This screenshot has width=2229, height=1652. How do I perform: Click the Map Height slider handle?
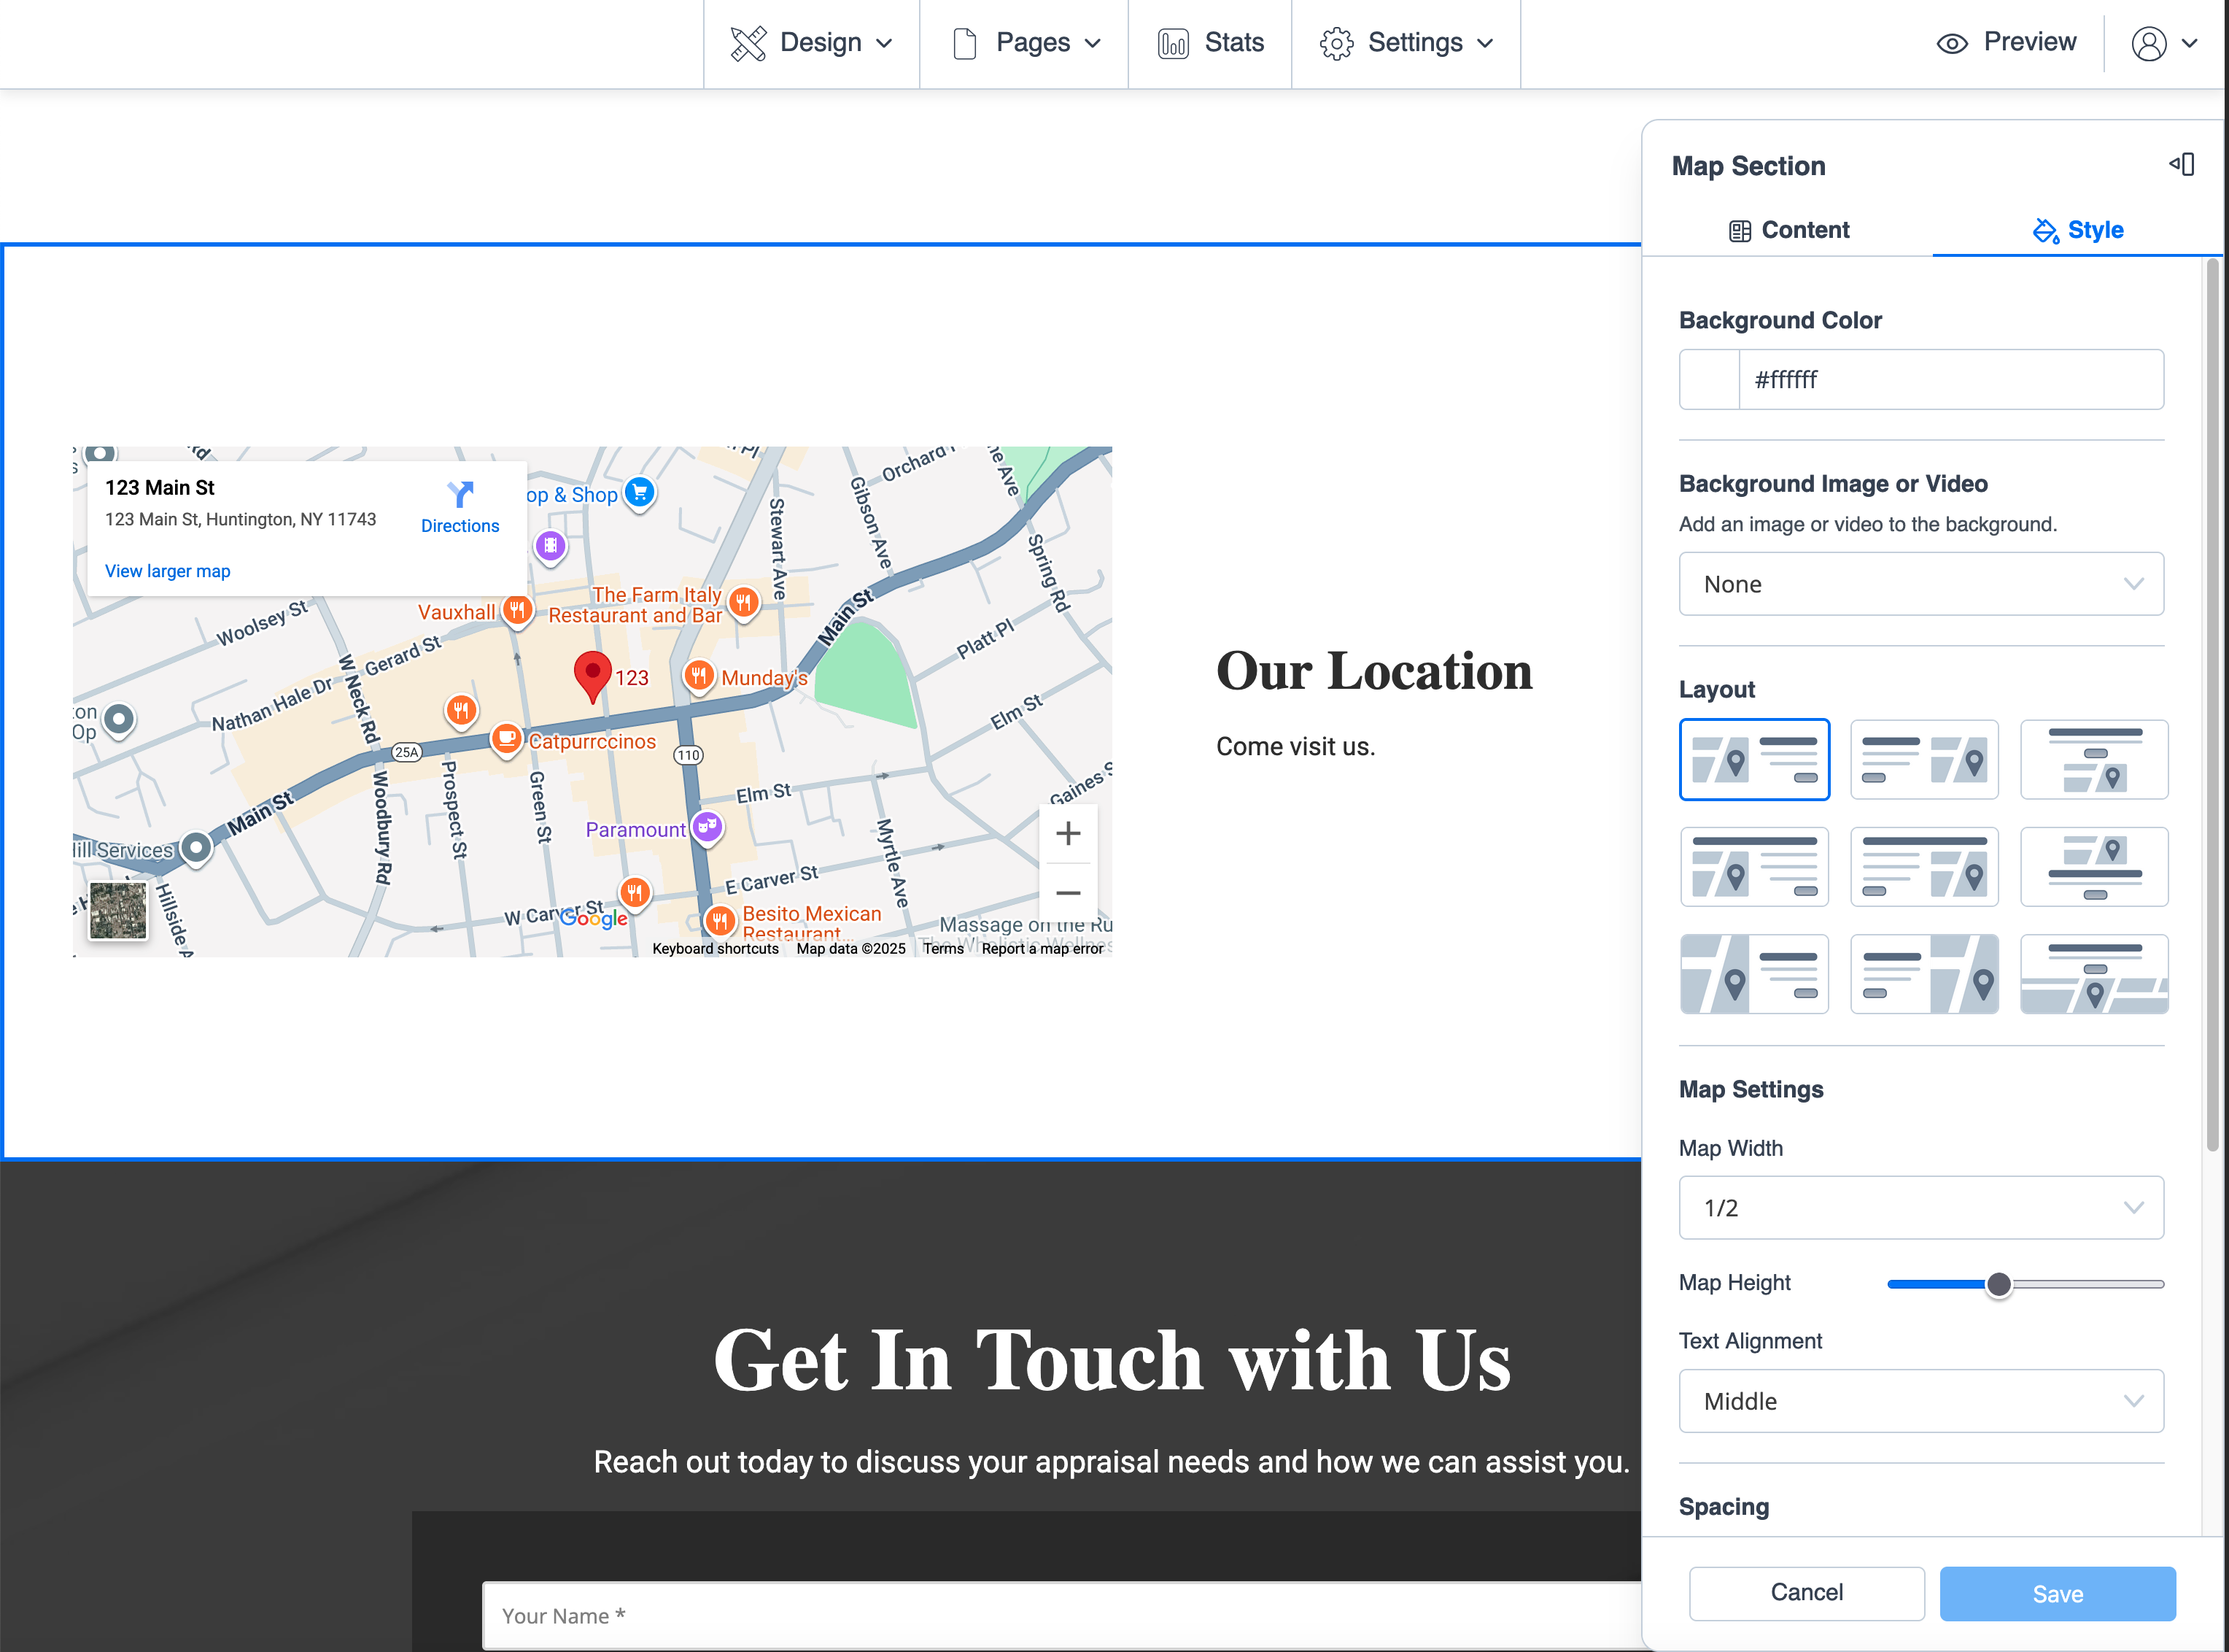1998,1284
